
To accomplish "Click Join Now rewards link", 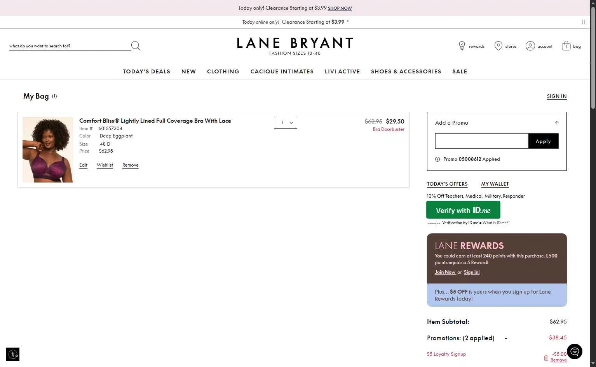I will 445,272.
